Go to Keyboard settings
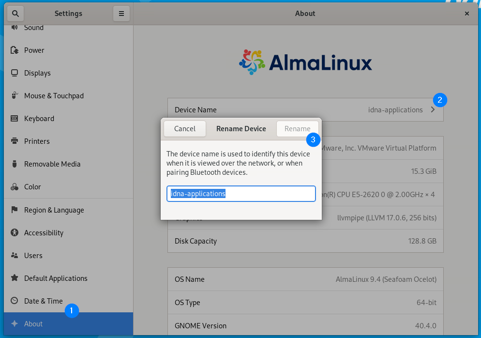The width and height of the screenshot is (481, 338). [x=68, y=119]
